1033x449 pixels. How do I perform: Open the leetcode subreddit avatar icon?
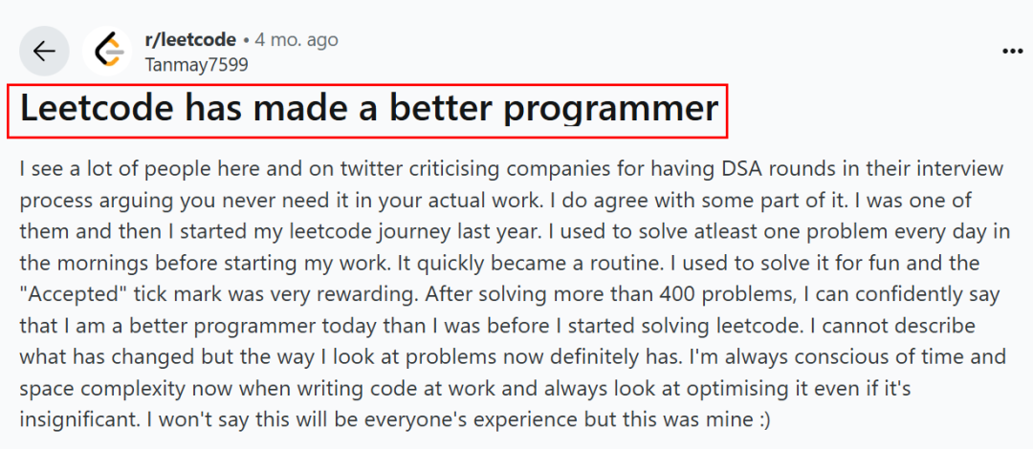pos(108,51)
